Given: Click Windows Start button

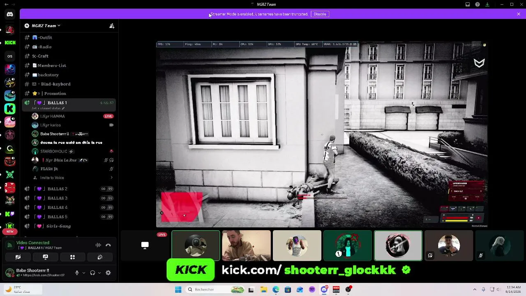Looking at the screenshot, I should (178, 289).
